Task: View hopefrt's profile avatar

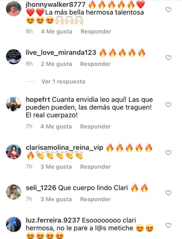Action: point(14,104)
